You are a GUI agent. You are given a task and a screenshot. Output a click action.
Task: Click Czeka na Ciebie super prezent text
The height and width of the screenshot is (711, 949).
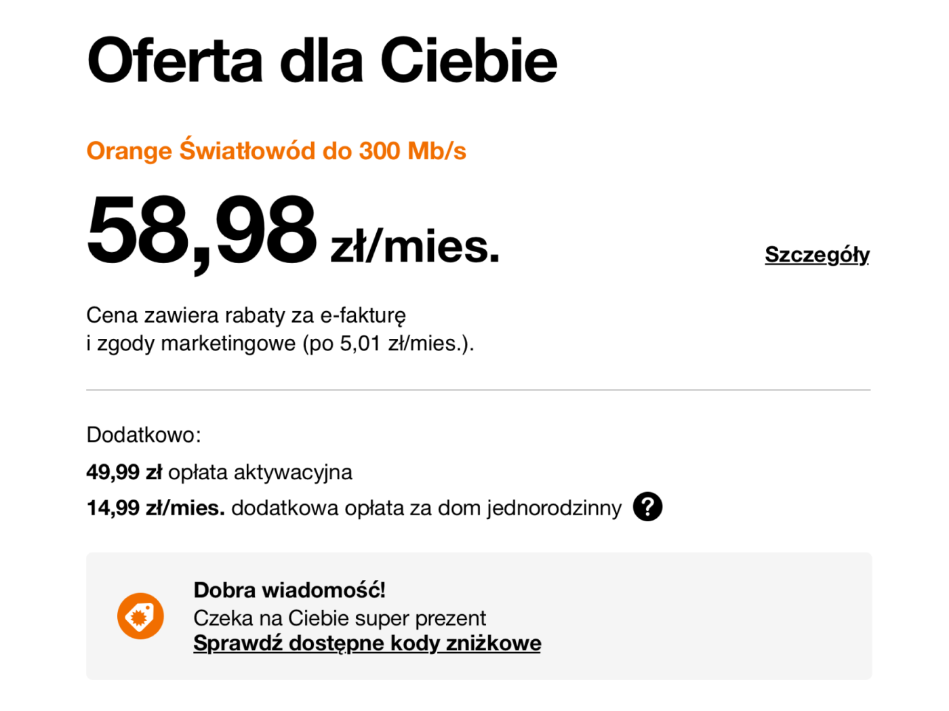(340, 618)
